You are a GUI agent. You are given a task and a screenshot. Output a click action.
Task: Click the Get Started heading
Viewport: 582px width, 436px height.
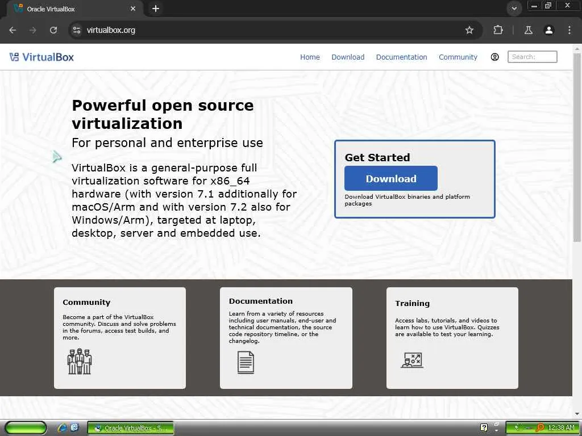click(377, 158)
